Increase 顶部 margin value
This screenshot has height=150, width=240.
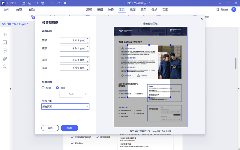[87, 39]
